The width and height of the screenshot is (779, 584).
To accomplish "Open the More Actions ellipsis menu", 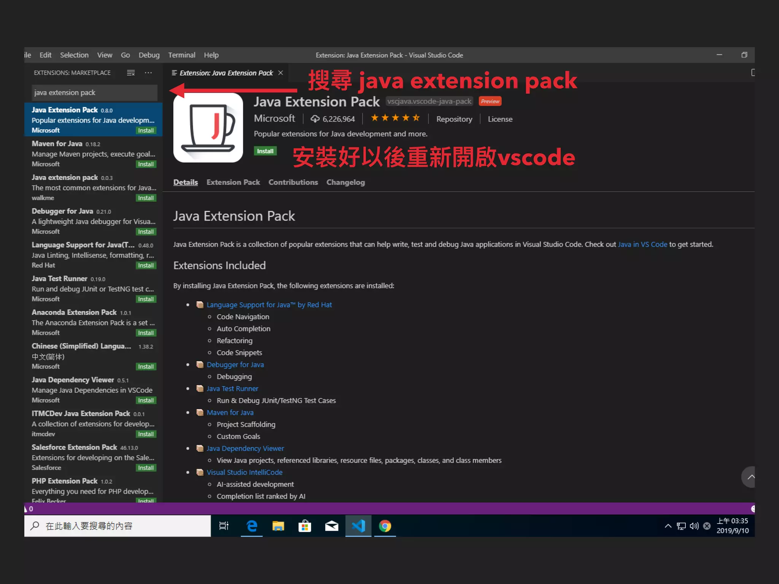I will point(148,73).
